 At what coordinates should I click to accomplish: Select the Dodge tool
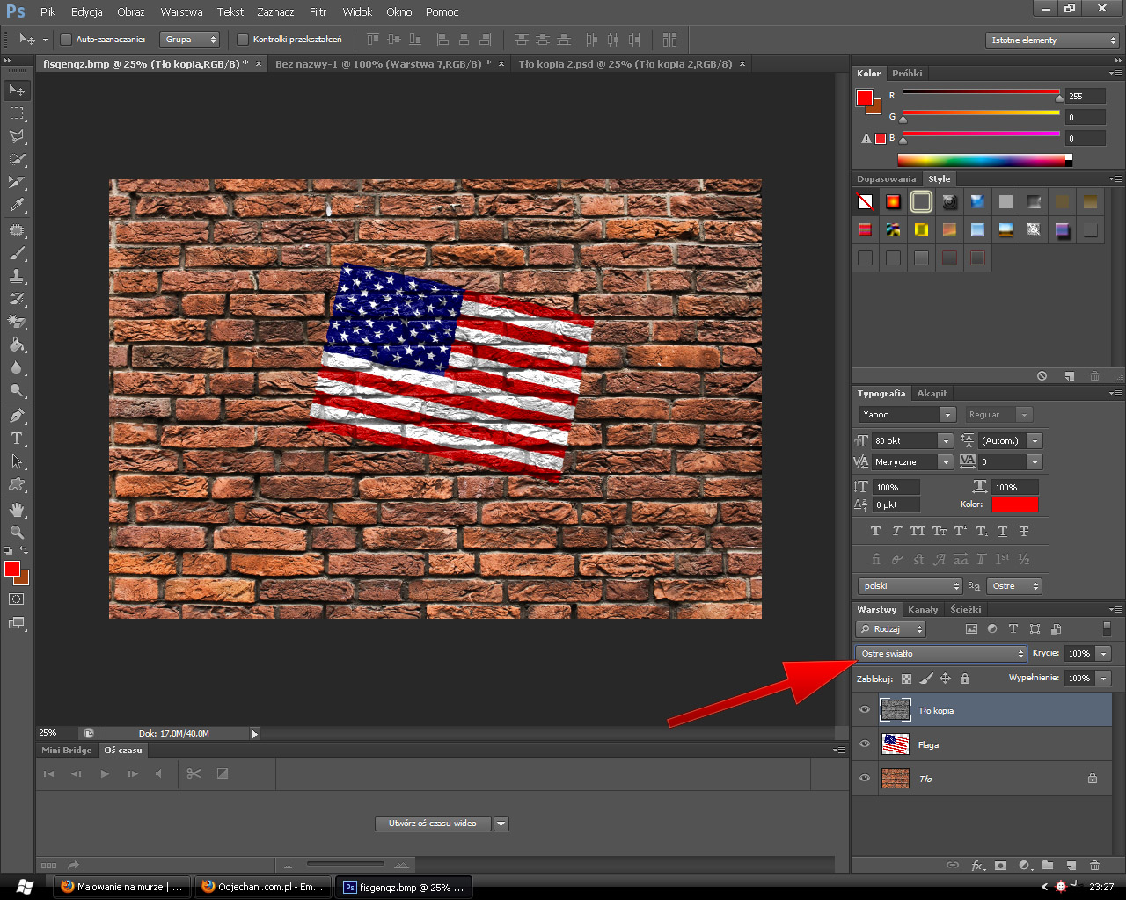click(17, 390)
